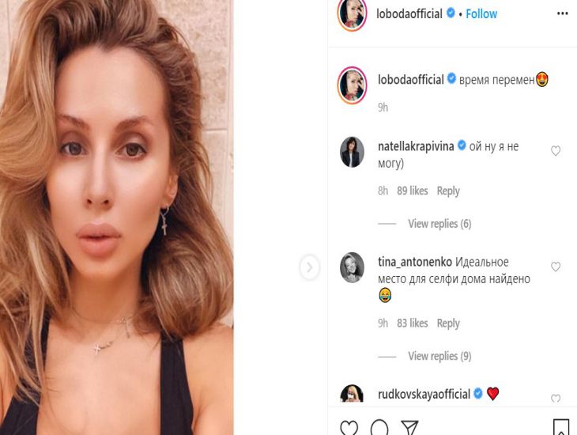
Task: Open rudkovskayaofficial's profile link
Action: (x=424, y=394)
